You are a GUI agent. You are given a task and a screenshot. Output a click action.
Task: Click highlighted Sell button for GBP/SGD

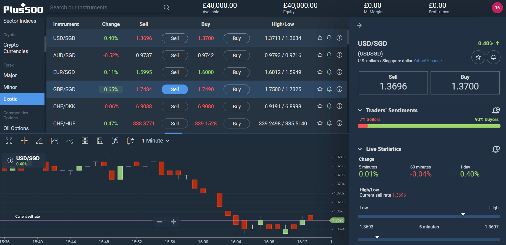[x=175, y=89]
